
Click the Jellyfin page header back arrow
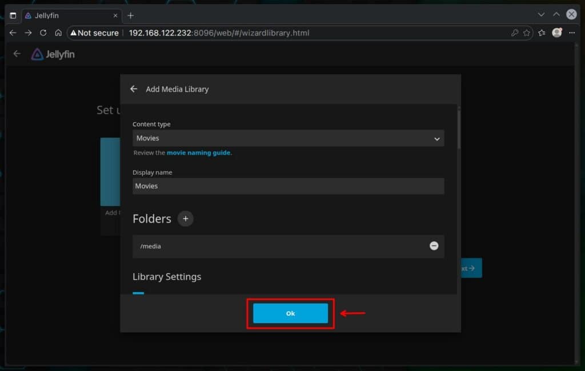coord(17,54)
